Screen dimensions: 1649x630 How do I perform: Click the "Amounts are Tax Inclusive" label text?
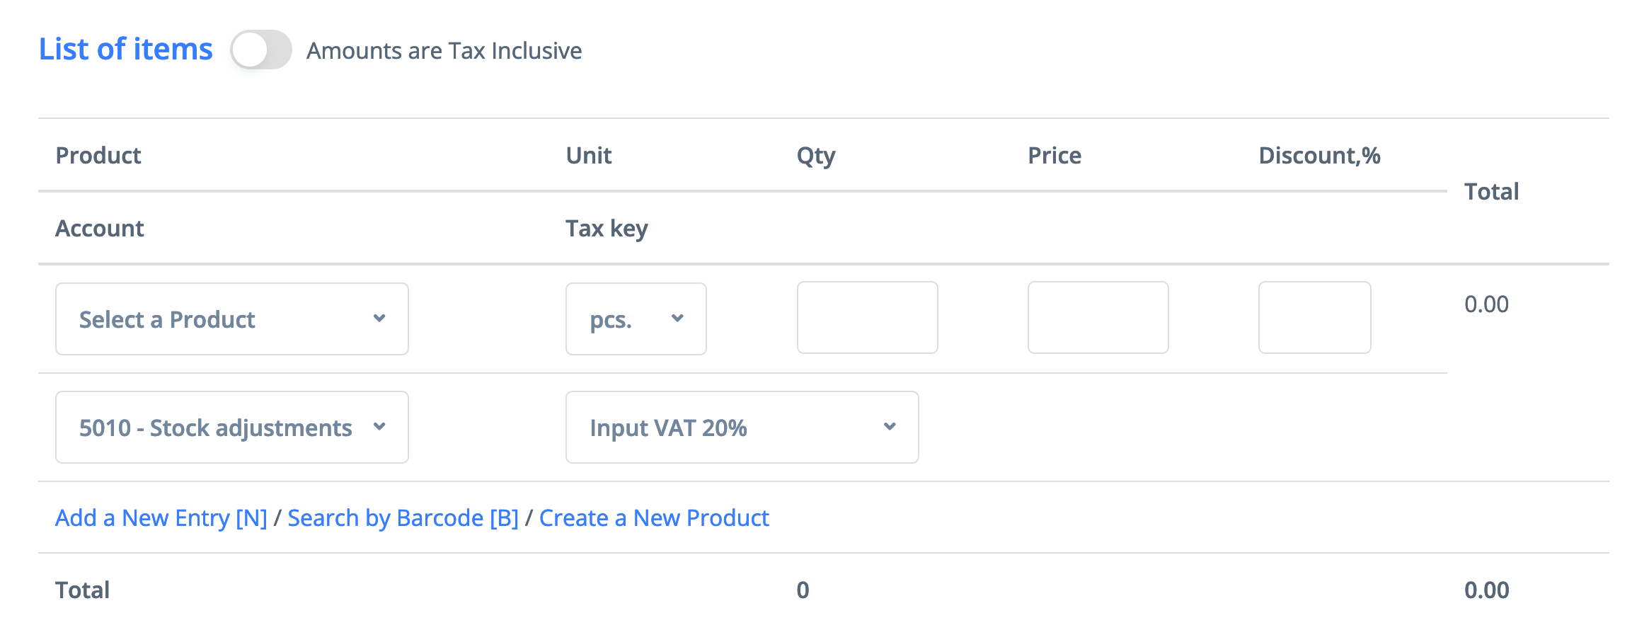point(444,51)
